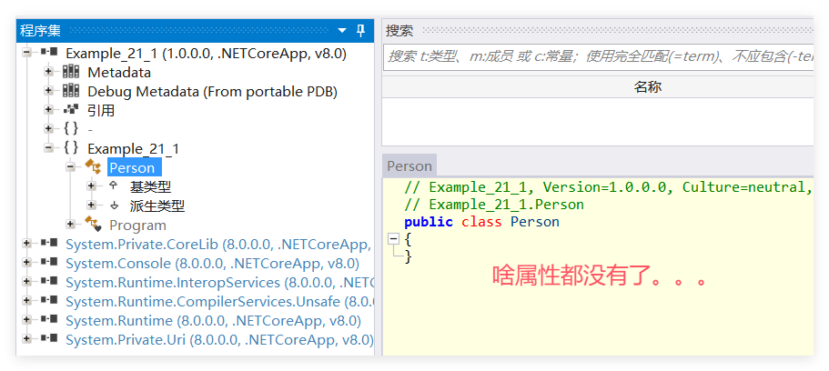Image resolution: width=829 pixels, height=371 pixels.
Task: Expand the System.Runtime (8.0.0.0) assembly
Action: (x=26, y=319)
